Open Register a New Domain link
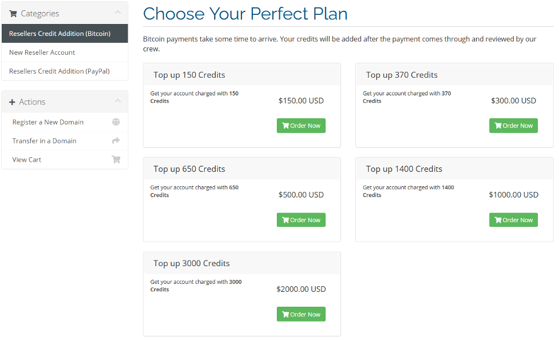559x341 pixels. [48, 122]
